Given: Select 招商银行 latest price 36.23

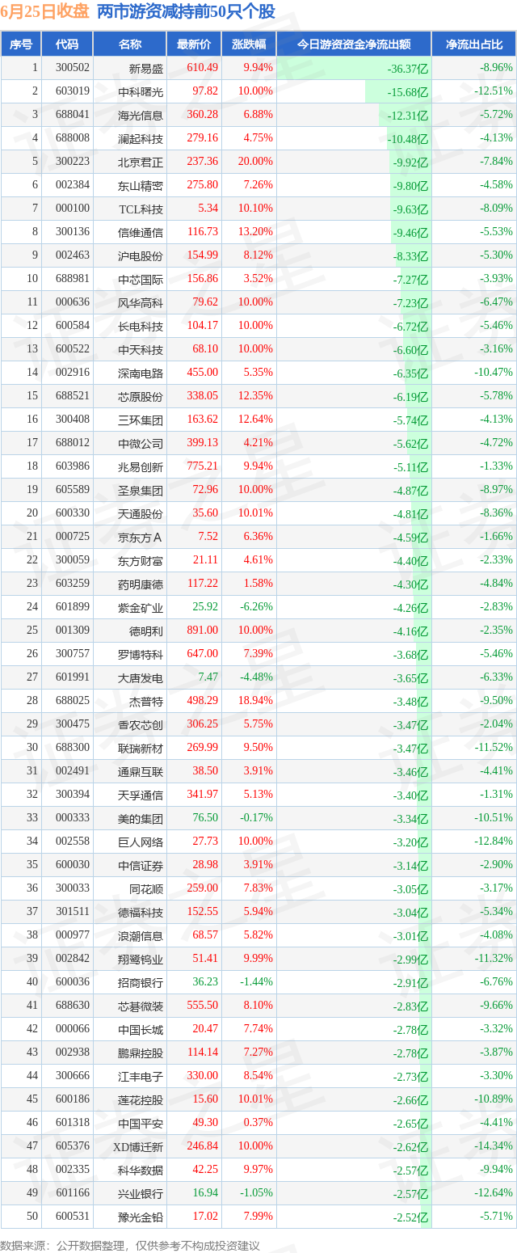Looking at the screenshot, I should 205,982.
